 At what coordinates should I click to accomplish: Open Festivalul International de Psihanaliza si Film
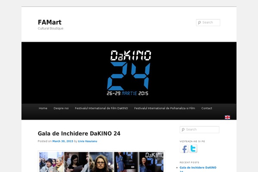pos(164,108)
